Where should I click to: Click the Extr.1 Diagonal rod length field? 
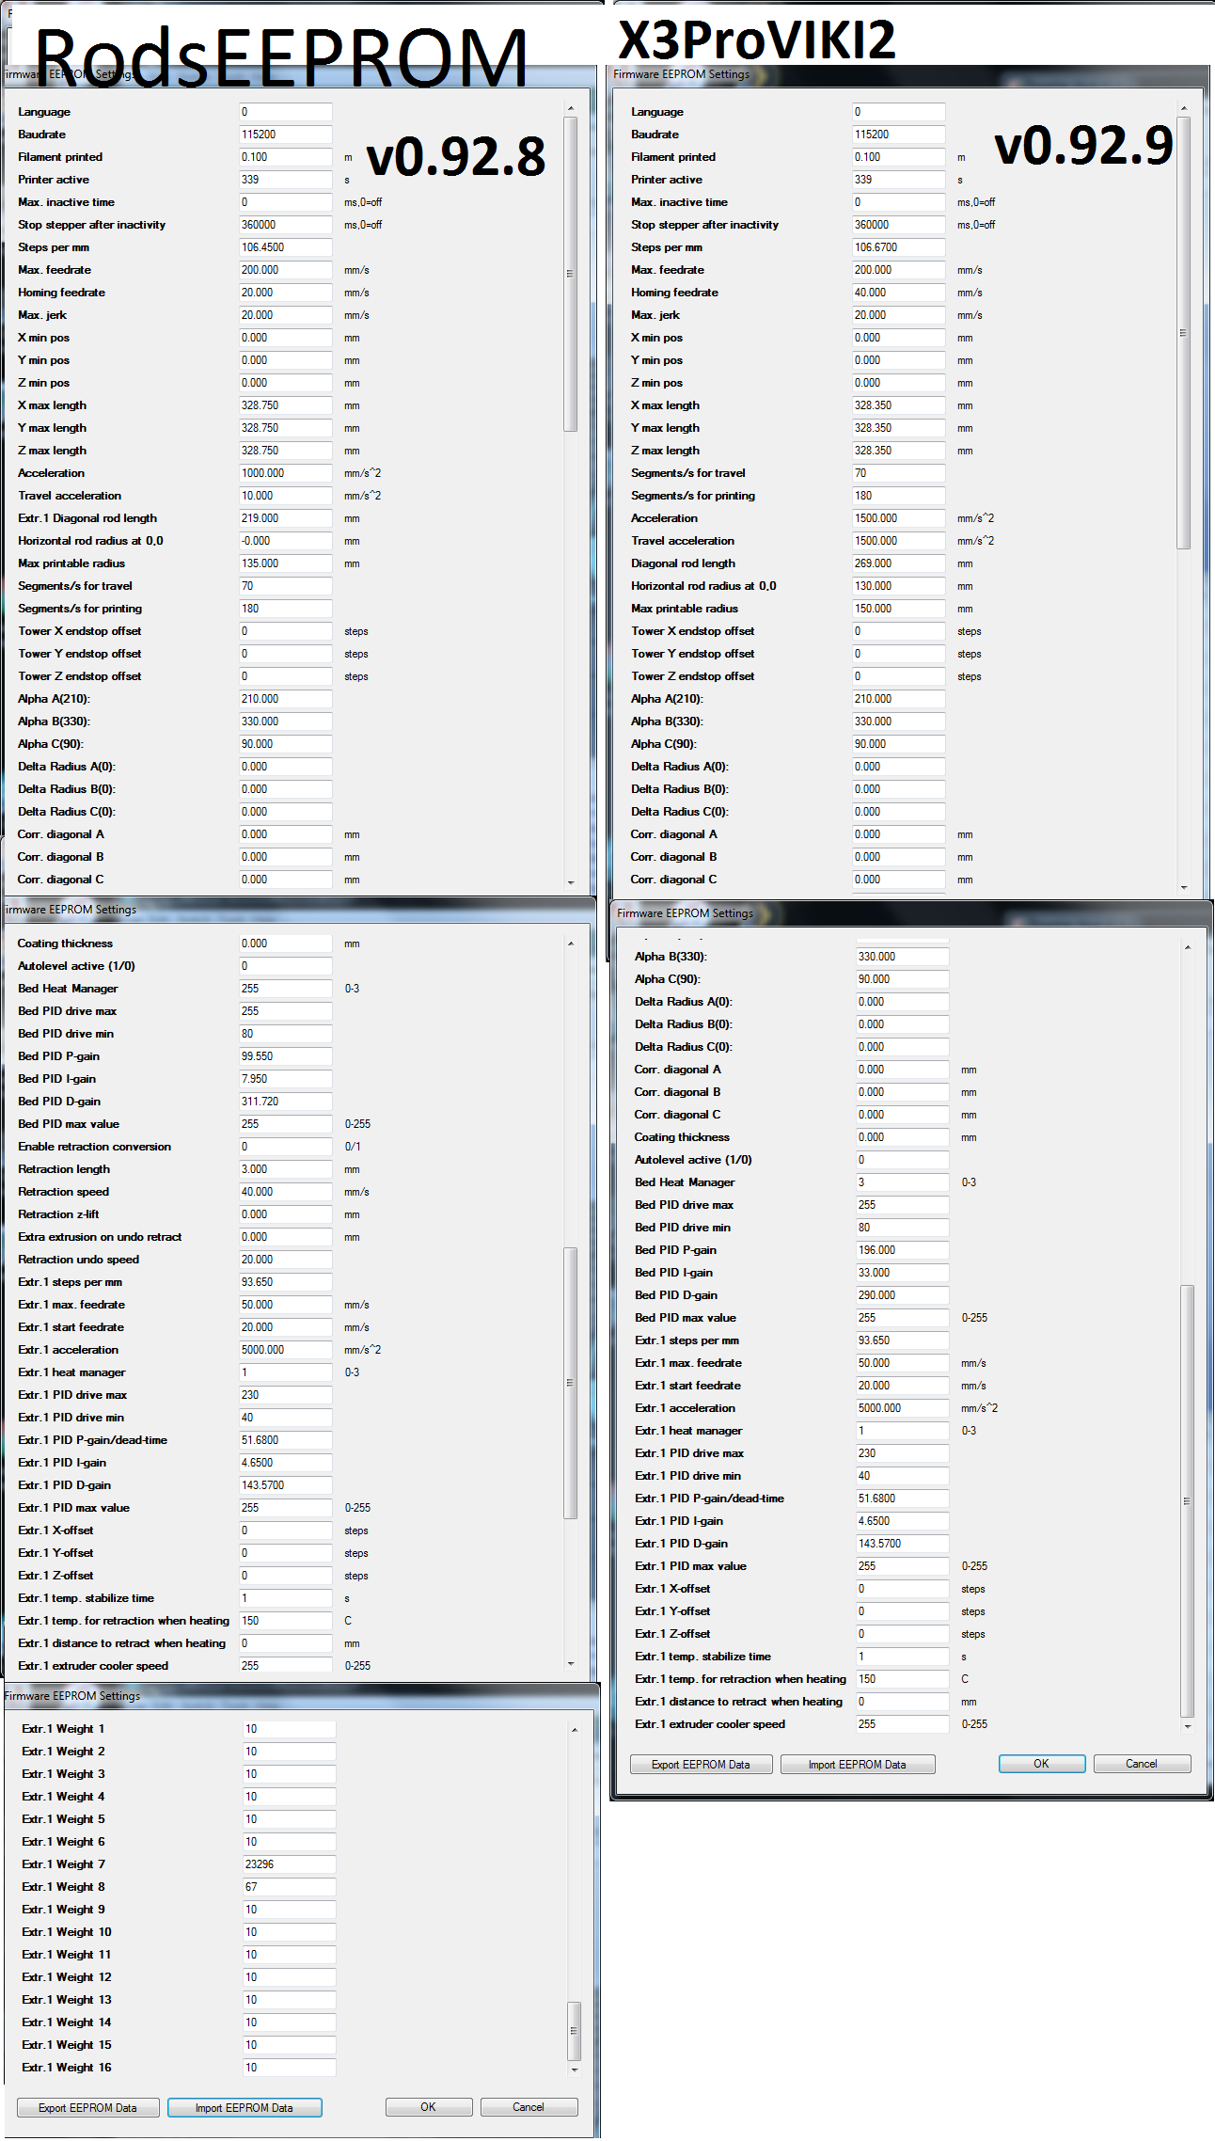pos(285,518)
